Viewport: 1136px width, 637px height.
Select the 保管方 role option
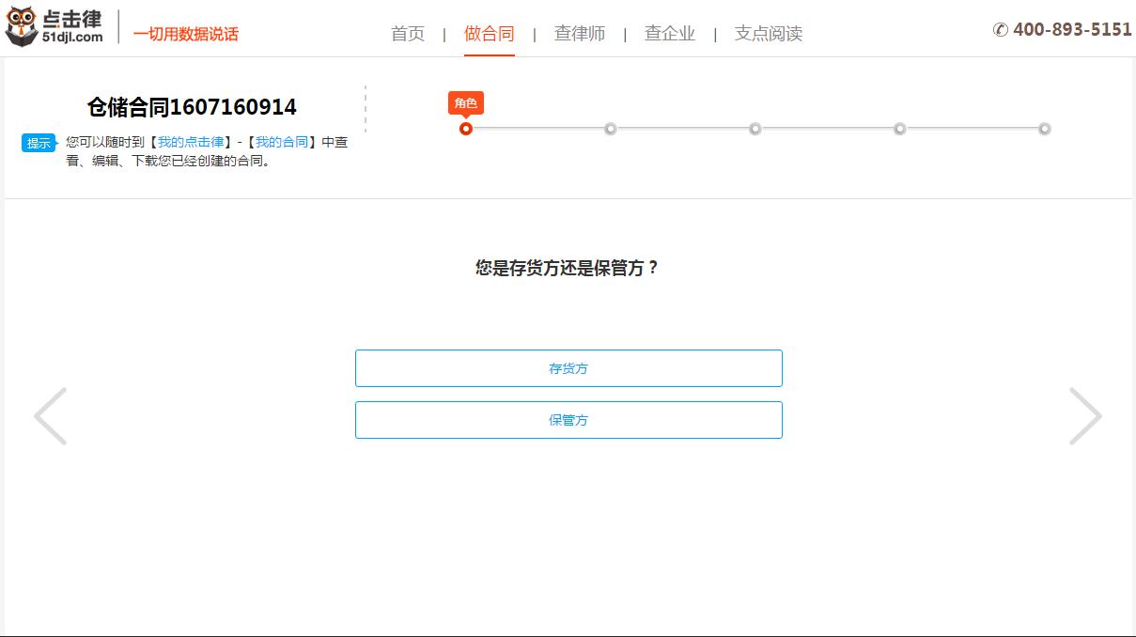click(568, 420)
